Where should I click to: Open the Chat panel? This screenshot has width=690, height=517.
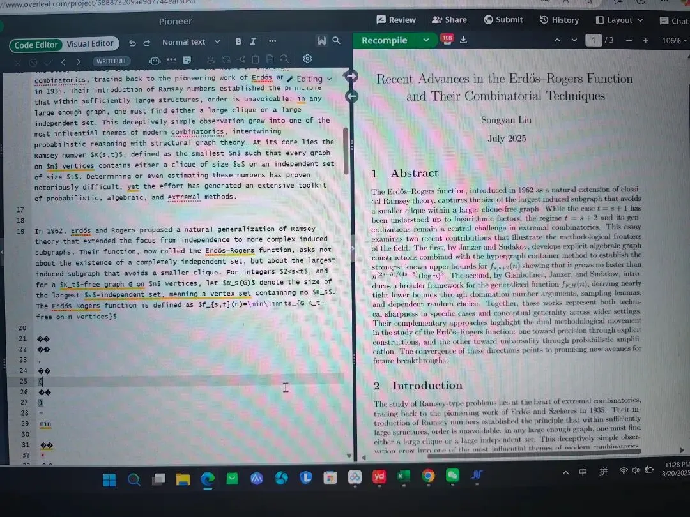pyautogui.click(x=674, y=20)
